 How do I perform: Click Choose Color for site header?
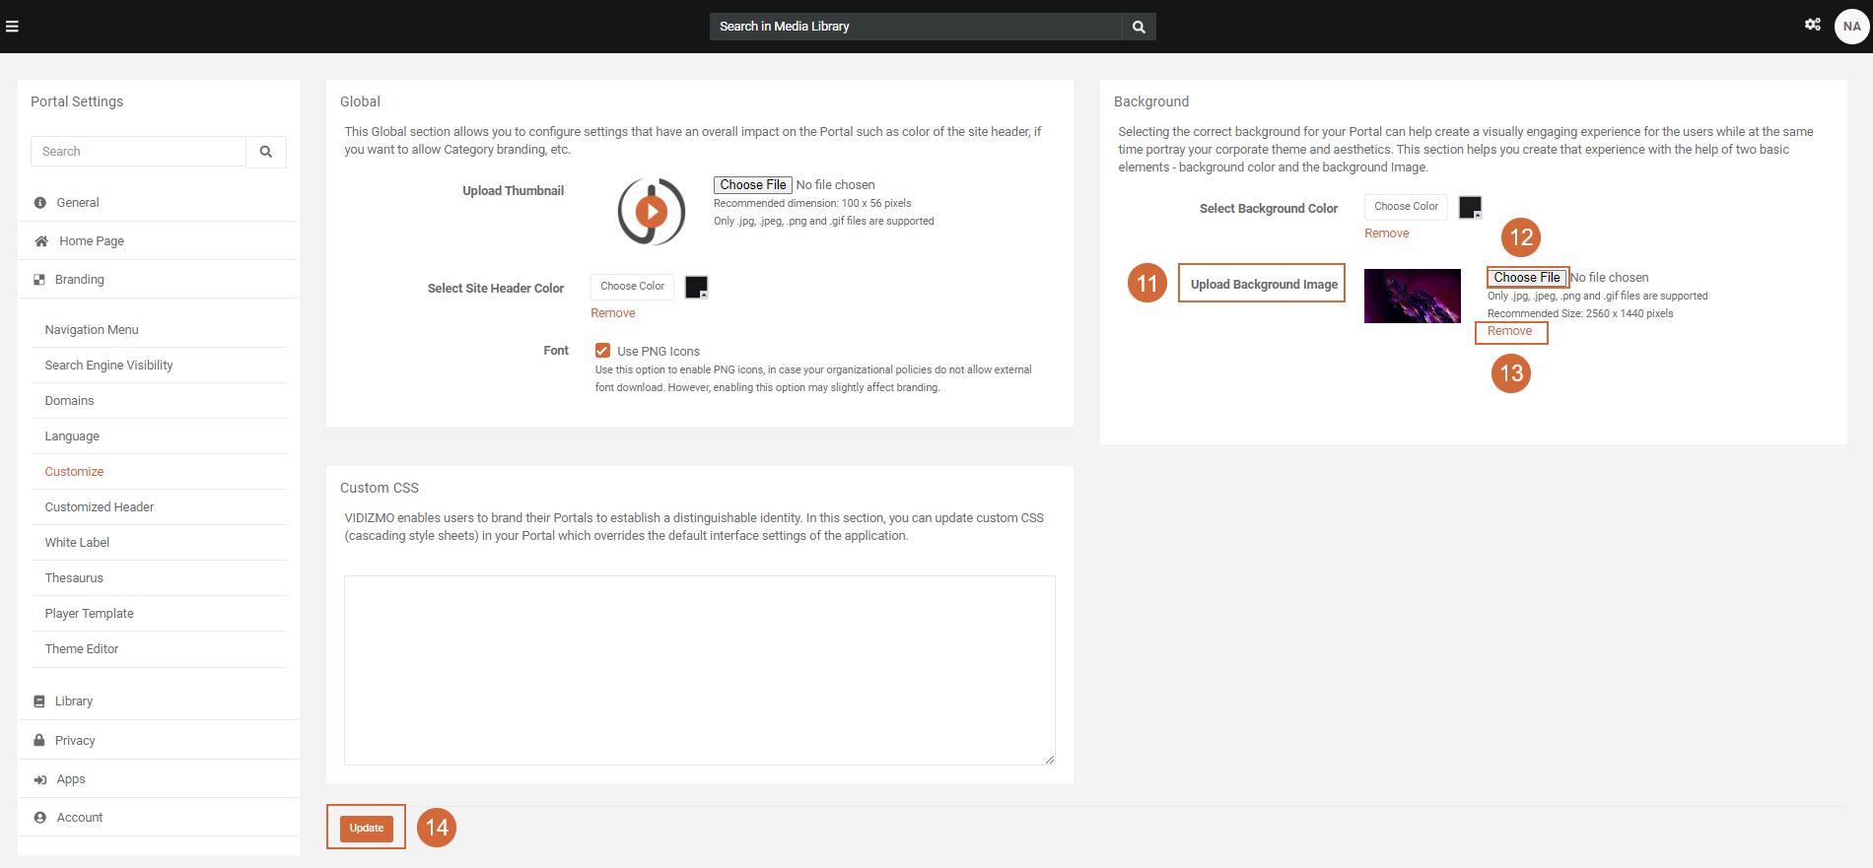click(632, 287)
